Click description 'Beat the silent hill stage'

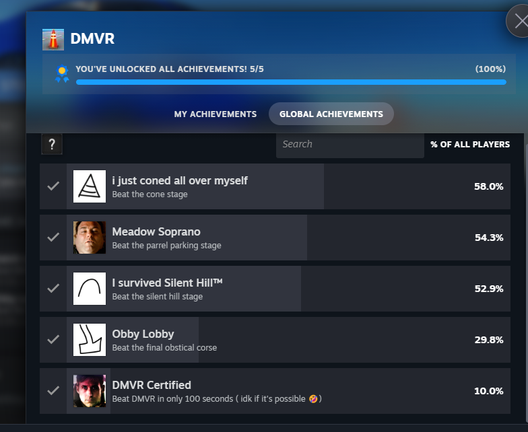point(158,297)
